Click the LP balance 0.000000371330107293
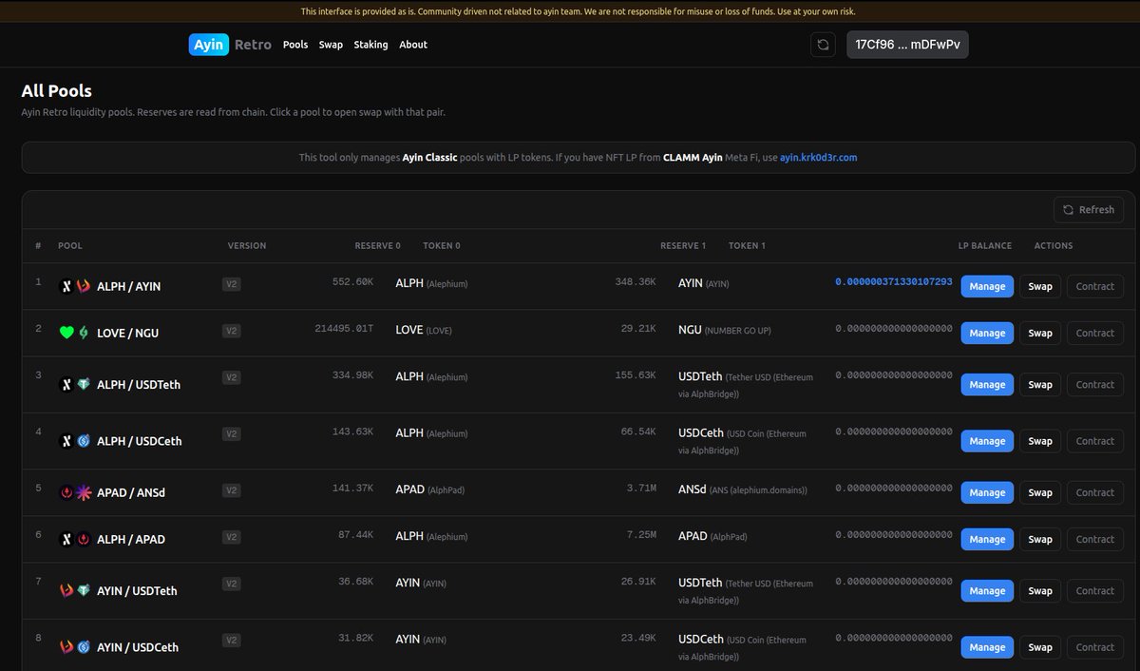This screenshot has width=1140, height=671. point(894,282)
